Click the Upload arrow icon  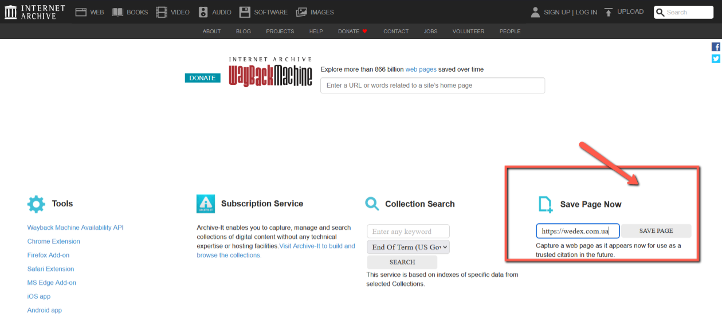609,12
